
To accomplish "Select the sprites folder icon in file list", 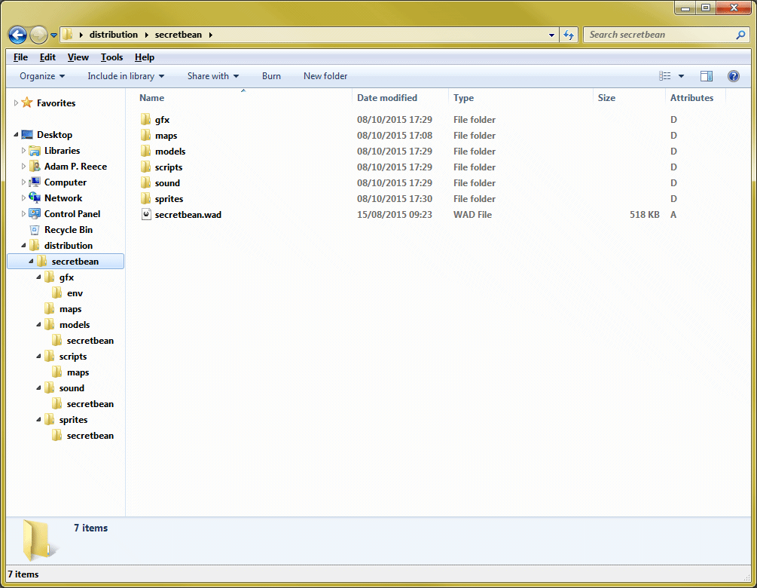I will click(146, 198).
